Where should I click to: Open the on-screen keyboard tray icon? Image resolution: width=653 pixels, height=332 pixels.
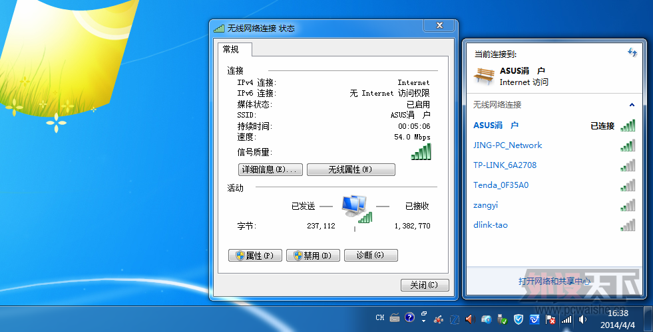click(x=395, y=318)
